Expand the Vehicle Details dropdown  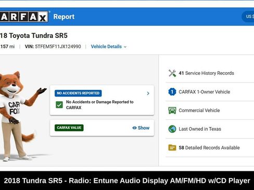click(109, 47)
